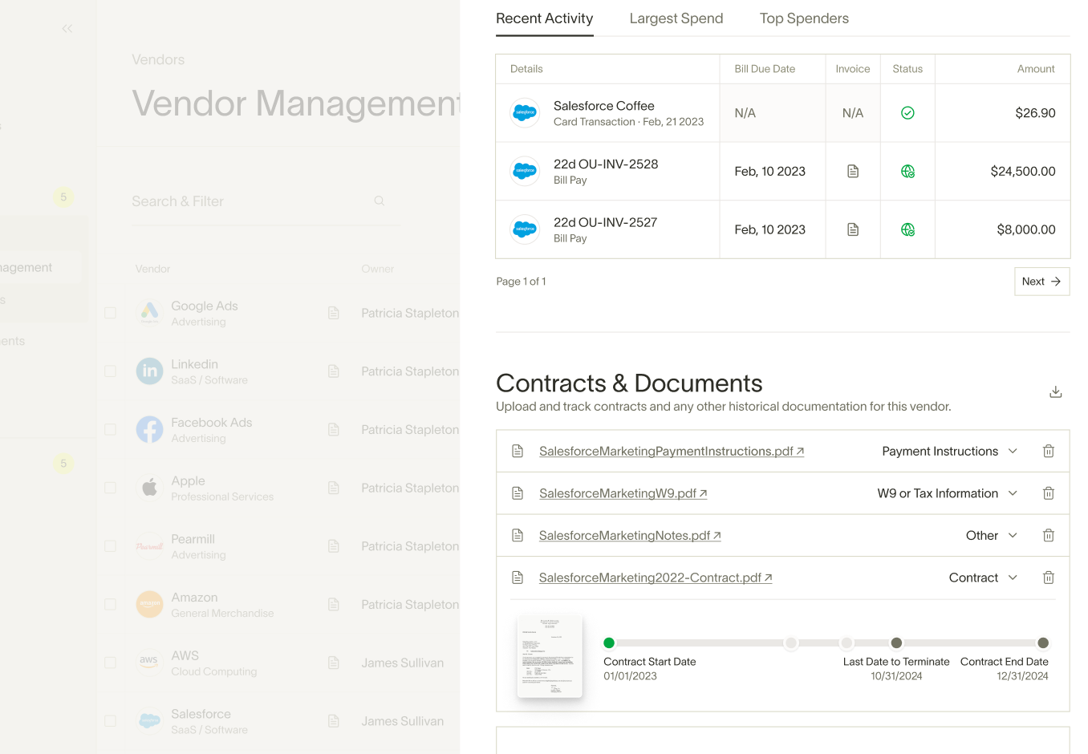Select the Amazon vendor checkbox
1088x754 pixels.
point(111,605)
